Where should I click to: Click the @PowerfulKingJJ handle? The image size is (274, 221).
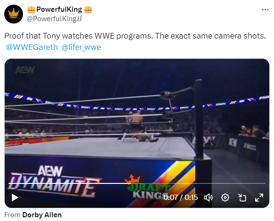pyautogui.click(x=54, y=18)
